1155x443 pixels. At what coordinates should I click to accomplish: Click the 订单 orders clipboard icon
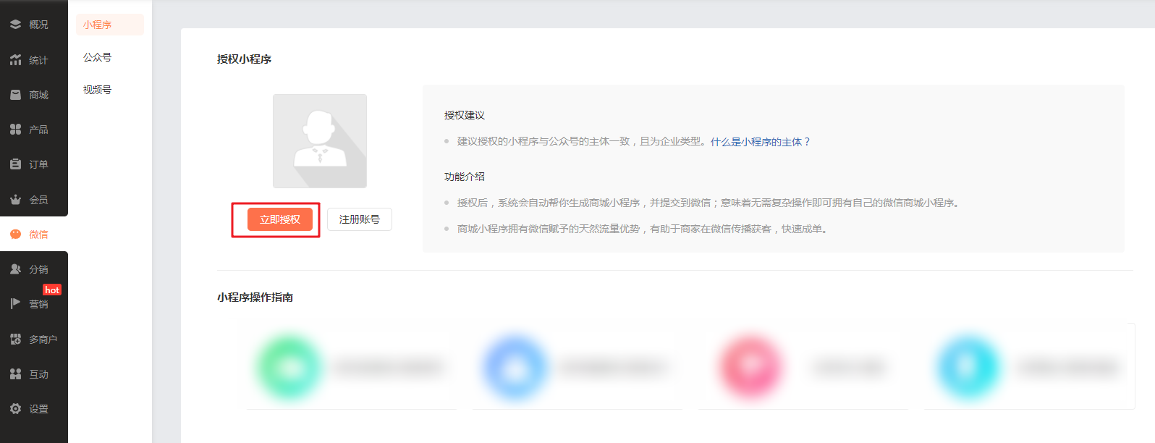pos(15,164)
